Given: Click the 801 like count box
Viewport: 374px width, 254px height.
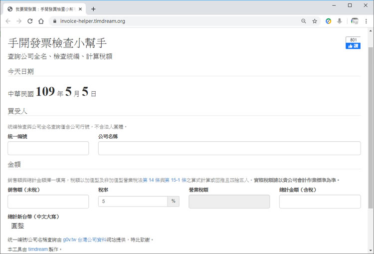Looking at the screenshot, I should [x=353, y=40].
